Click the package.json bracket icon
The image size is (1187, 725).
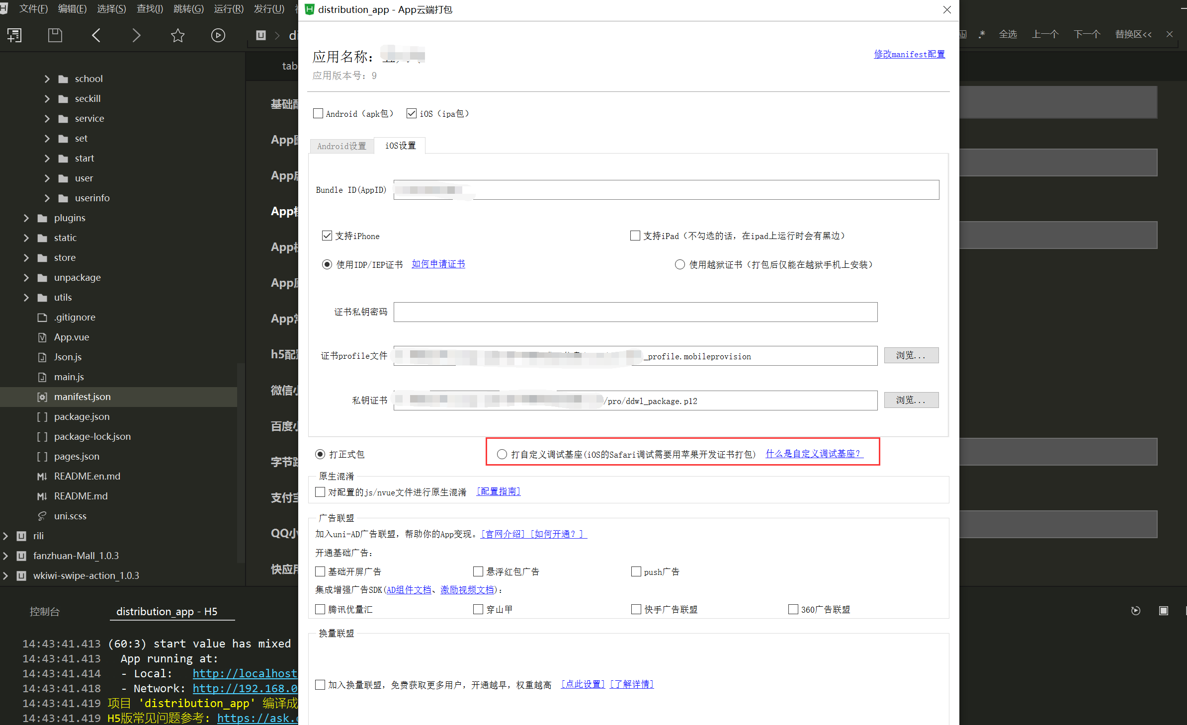(42, 417)
